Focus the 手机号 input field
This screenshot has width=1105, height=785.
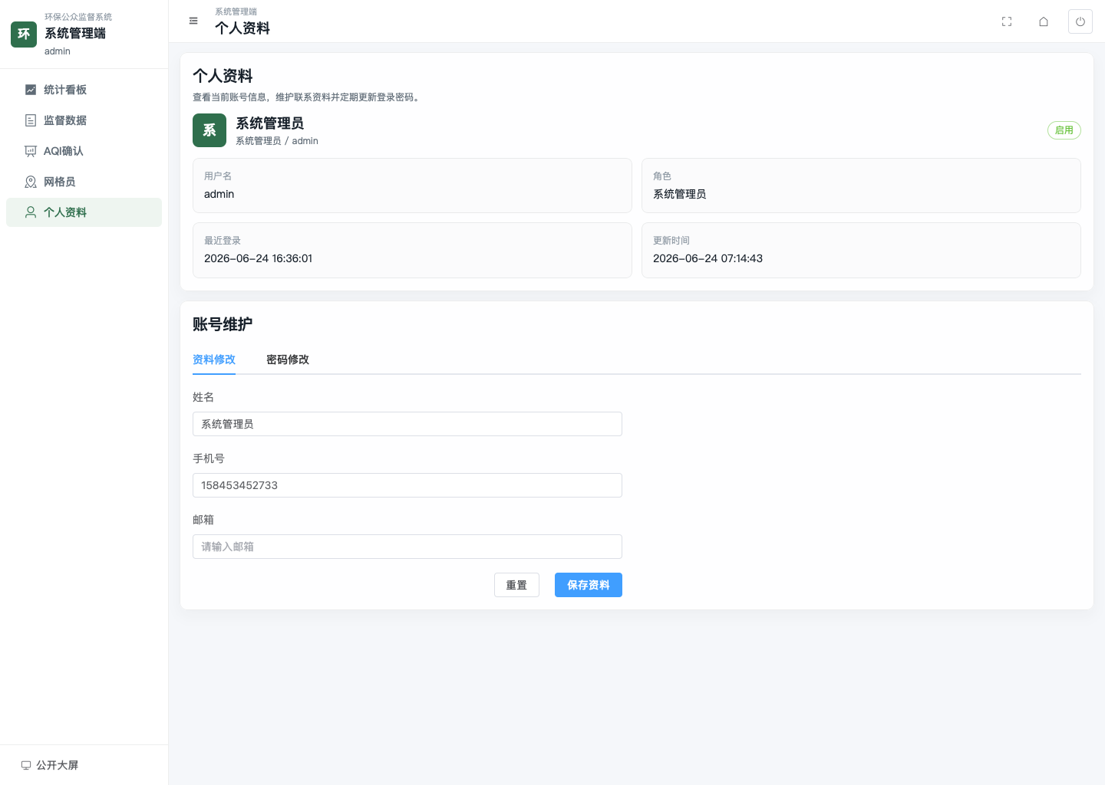pyautogui.click(x=407, y=485)
